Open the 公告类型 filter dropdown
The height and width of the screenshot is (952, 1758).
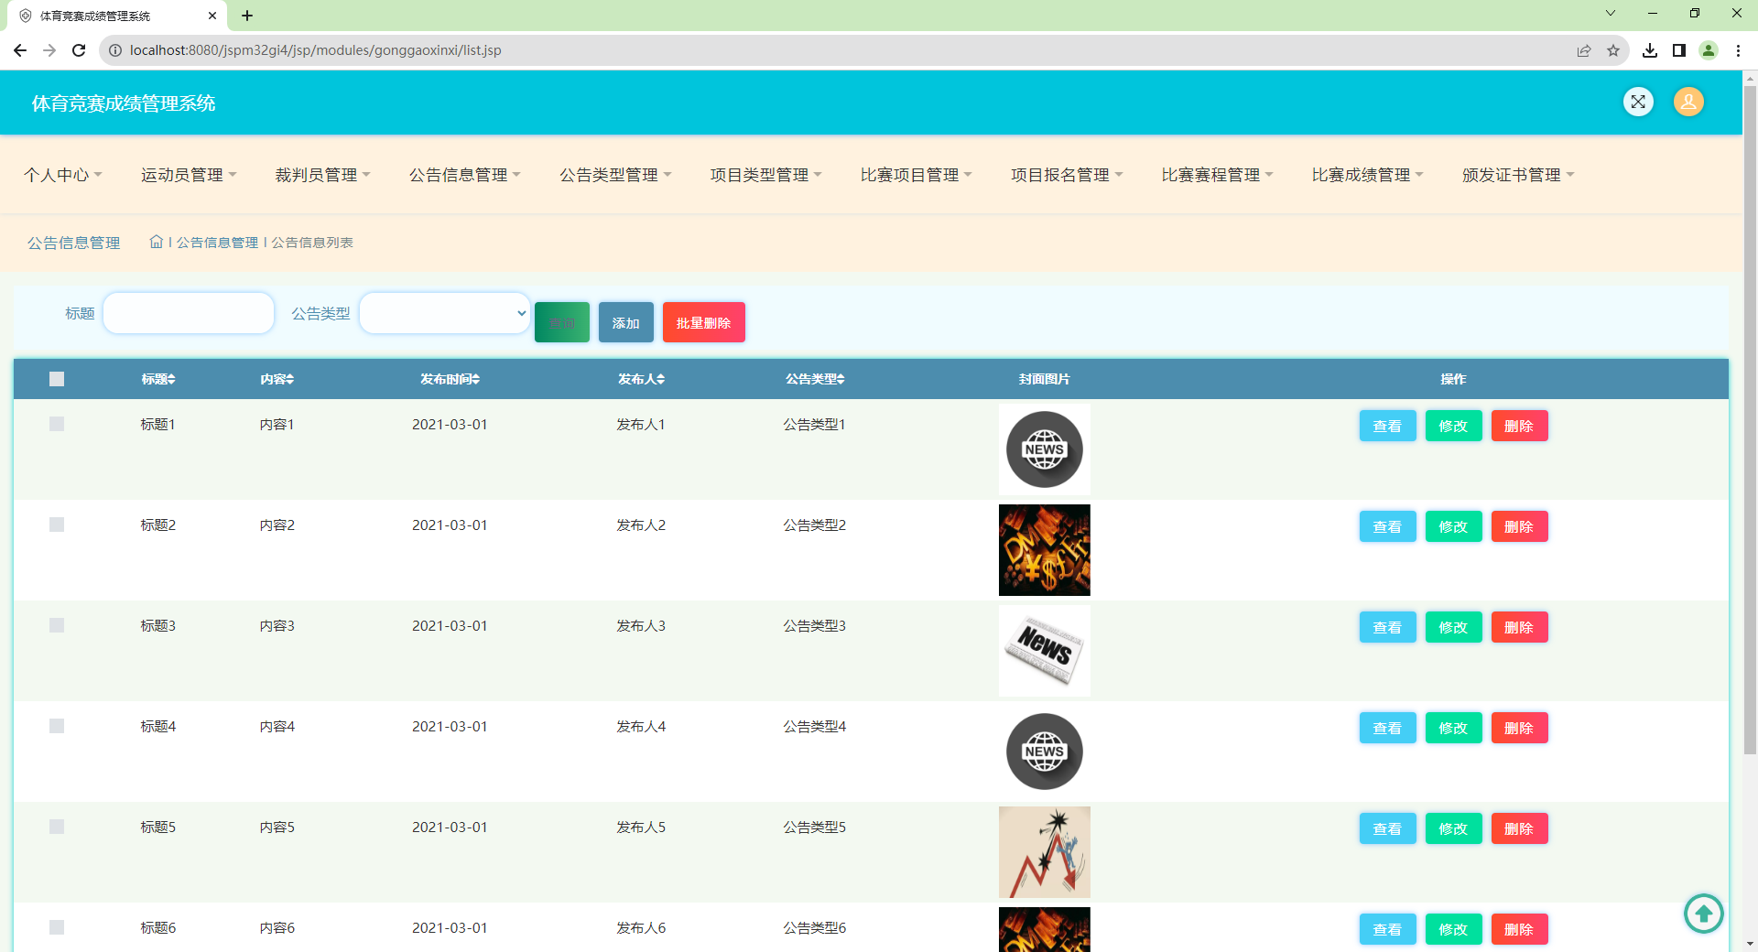tap(444, 313)
